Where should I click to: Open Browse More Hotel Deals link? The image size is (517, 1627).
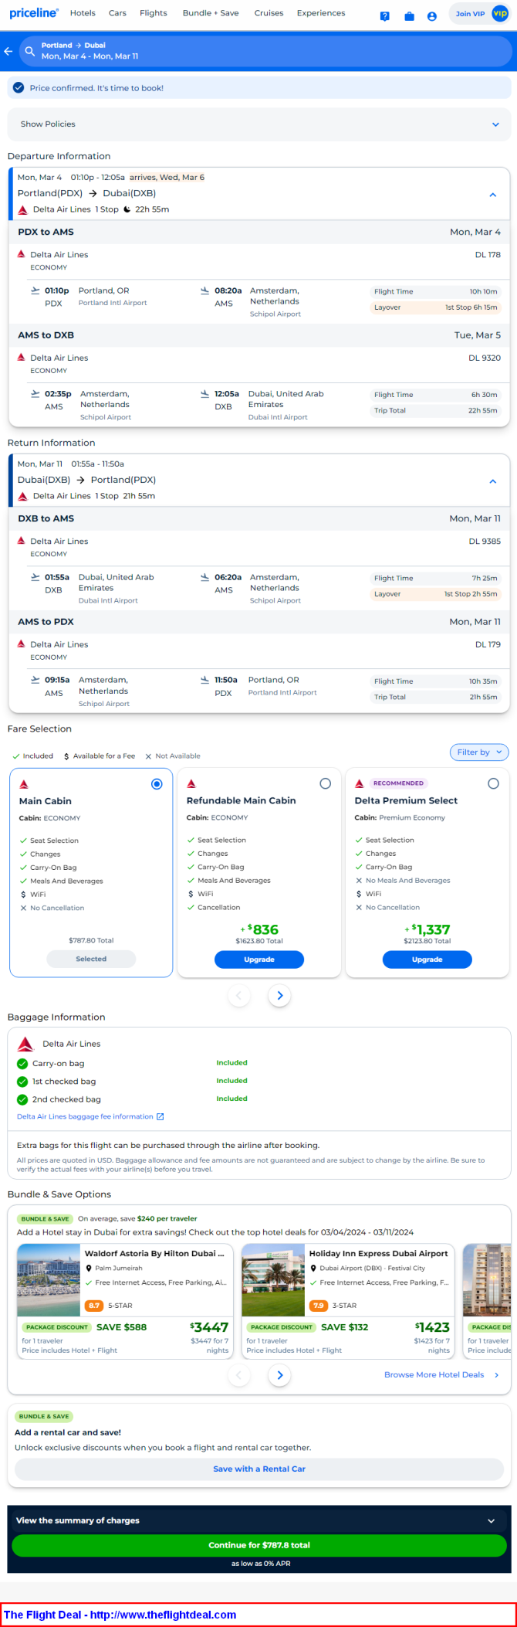tap(434, 1374)
